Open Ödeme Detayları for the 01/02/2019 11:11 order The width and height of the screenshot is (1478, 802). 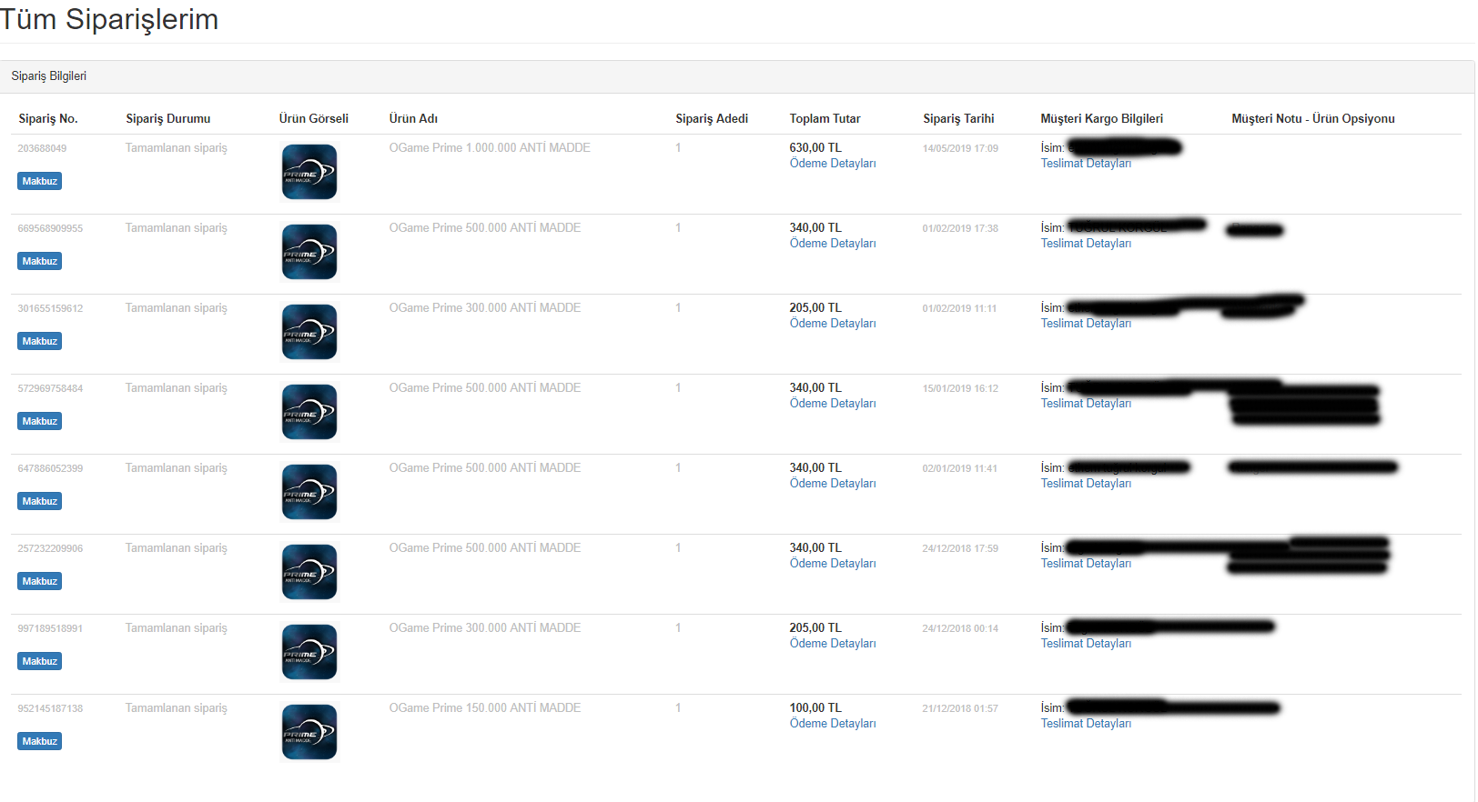point(833,324)
